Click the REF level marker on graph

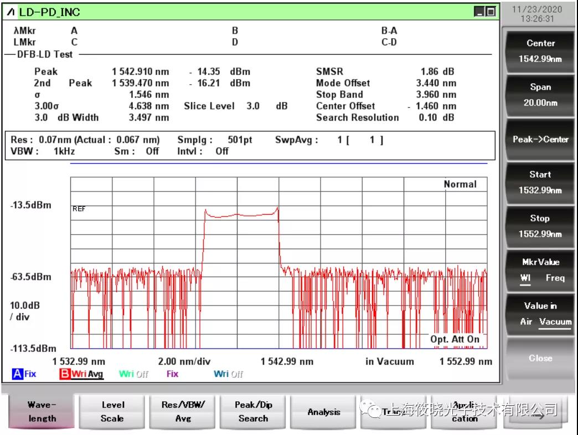[x=79, y=209]
